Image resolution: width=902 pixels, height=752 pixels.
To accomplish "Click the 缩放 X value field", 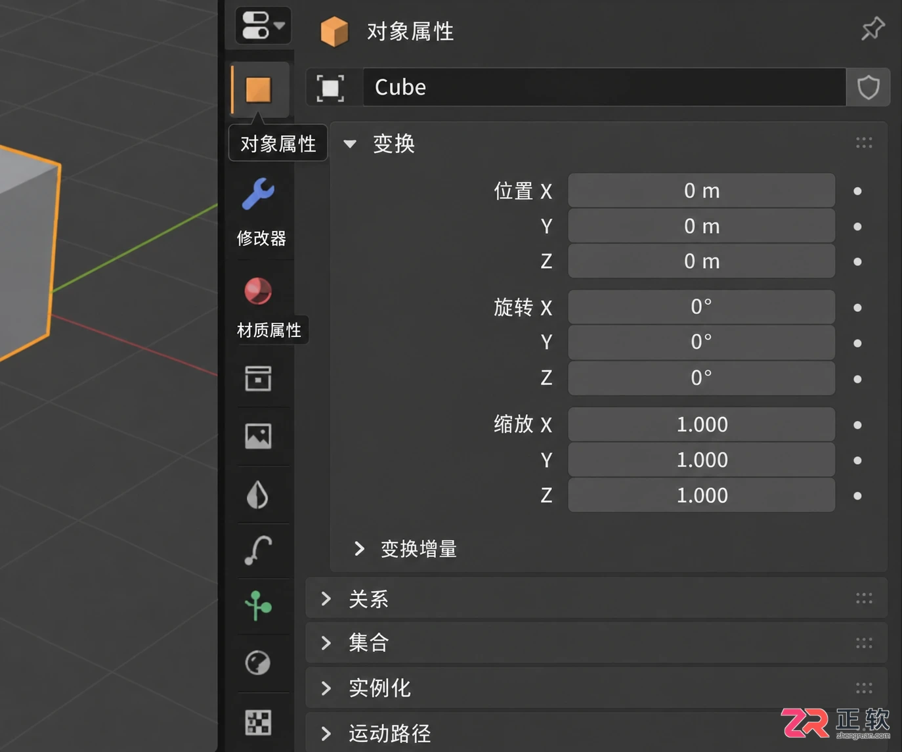I will [x=701, y=424].
